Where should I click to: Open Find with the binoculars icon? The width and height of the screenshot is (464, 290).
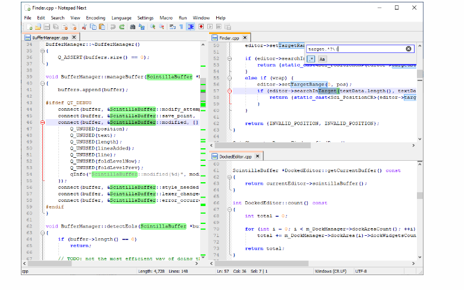coord(133,27)
